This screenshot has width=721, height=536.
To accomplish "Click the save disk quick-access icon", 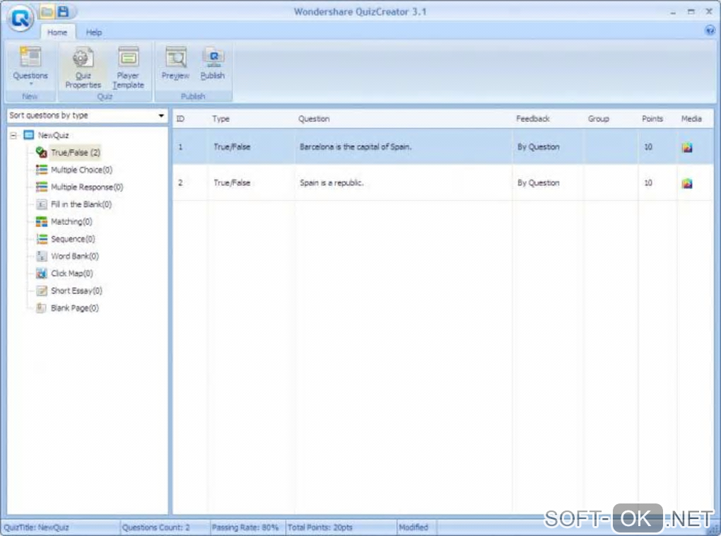I will coord(64,11).
